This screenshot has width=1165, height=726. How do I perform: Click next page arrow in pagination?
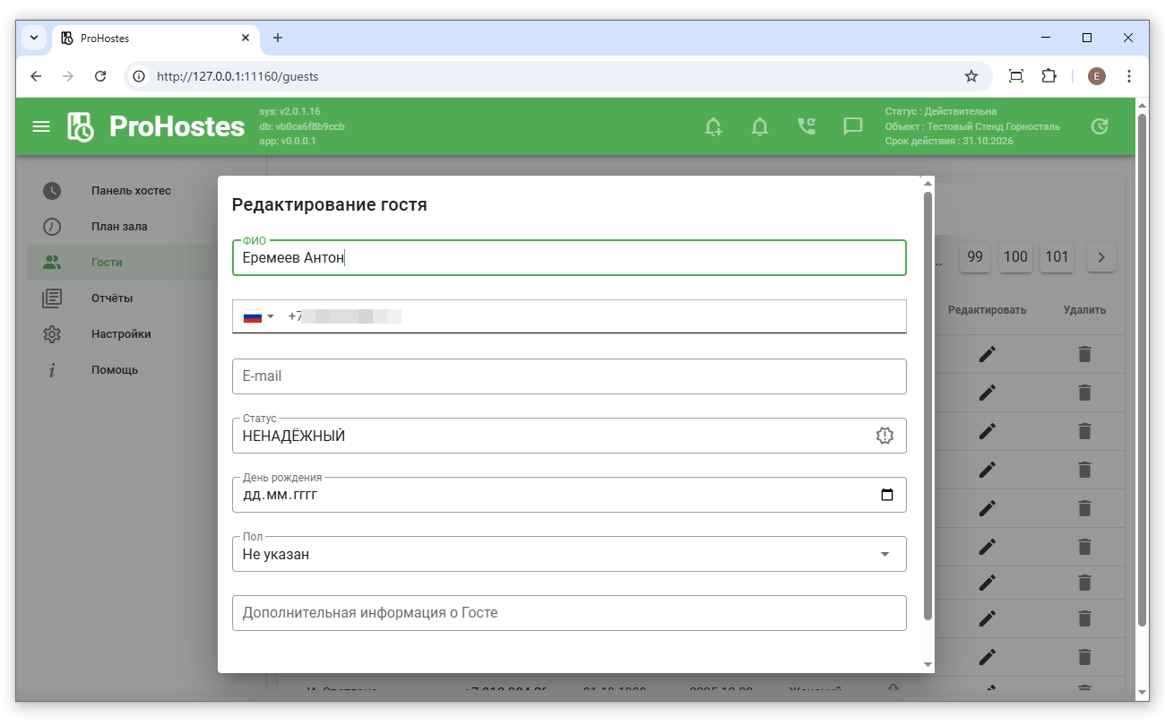[1101, 257]
